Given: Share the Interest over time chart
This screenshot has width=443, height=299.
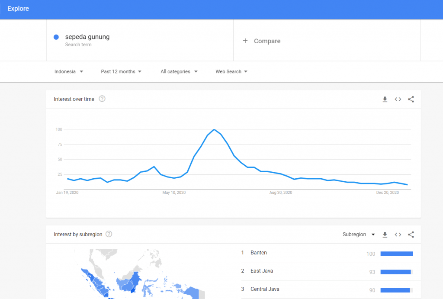Looking at the screenshot, I should tap(411, 99).
